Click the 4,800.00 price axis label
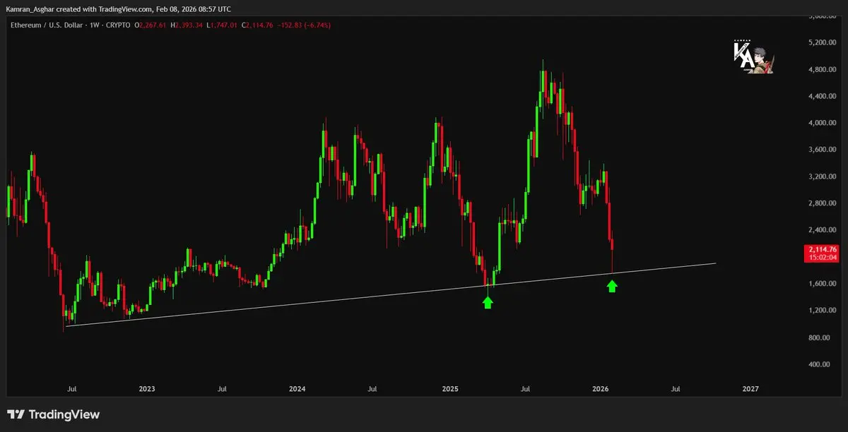 point(821,69)
